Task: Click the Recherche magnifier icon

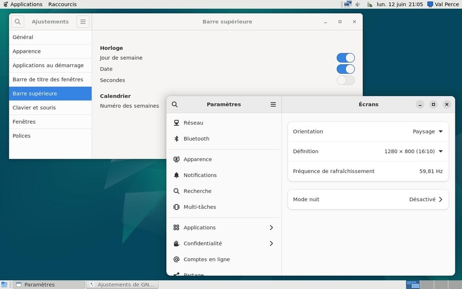Action: [176, 191]
